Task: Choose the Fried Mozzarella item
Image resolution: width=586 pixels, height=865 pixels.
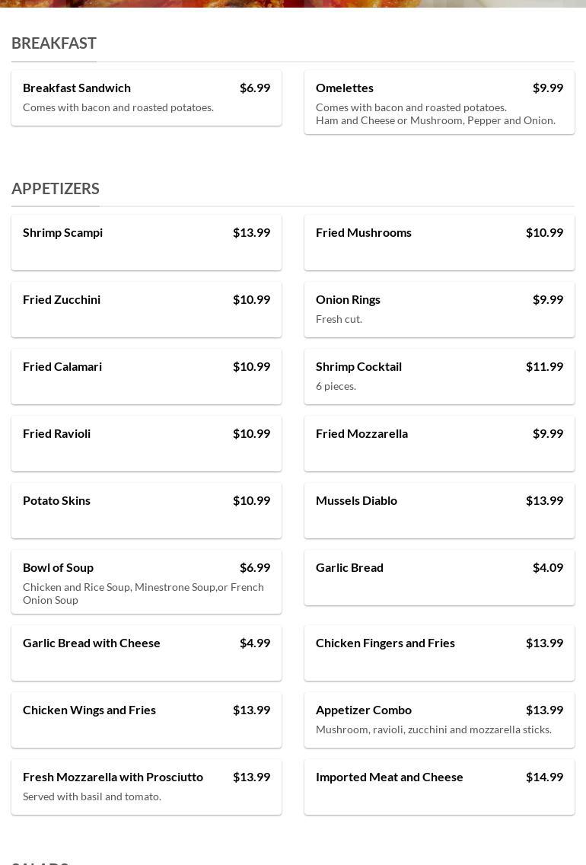Action: click(439, 443)
